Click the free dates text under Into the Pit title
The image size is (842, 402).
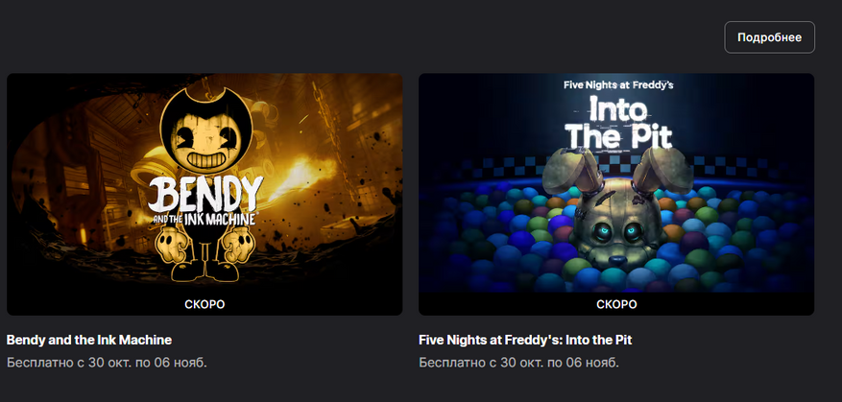(518, 363)
